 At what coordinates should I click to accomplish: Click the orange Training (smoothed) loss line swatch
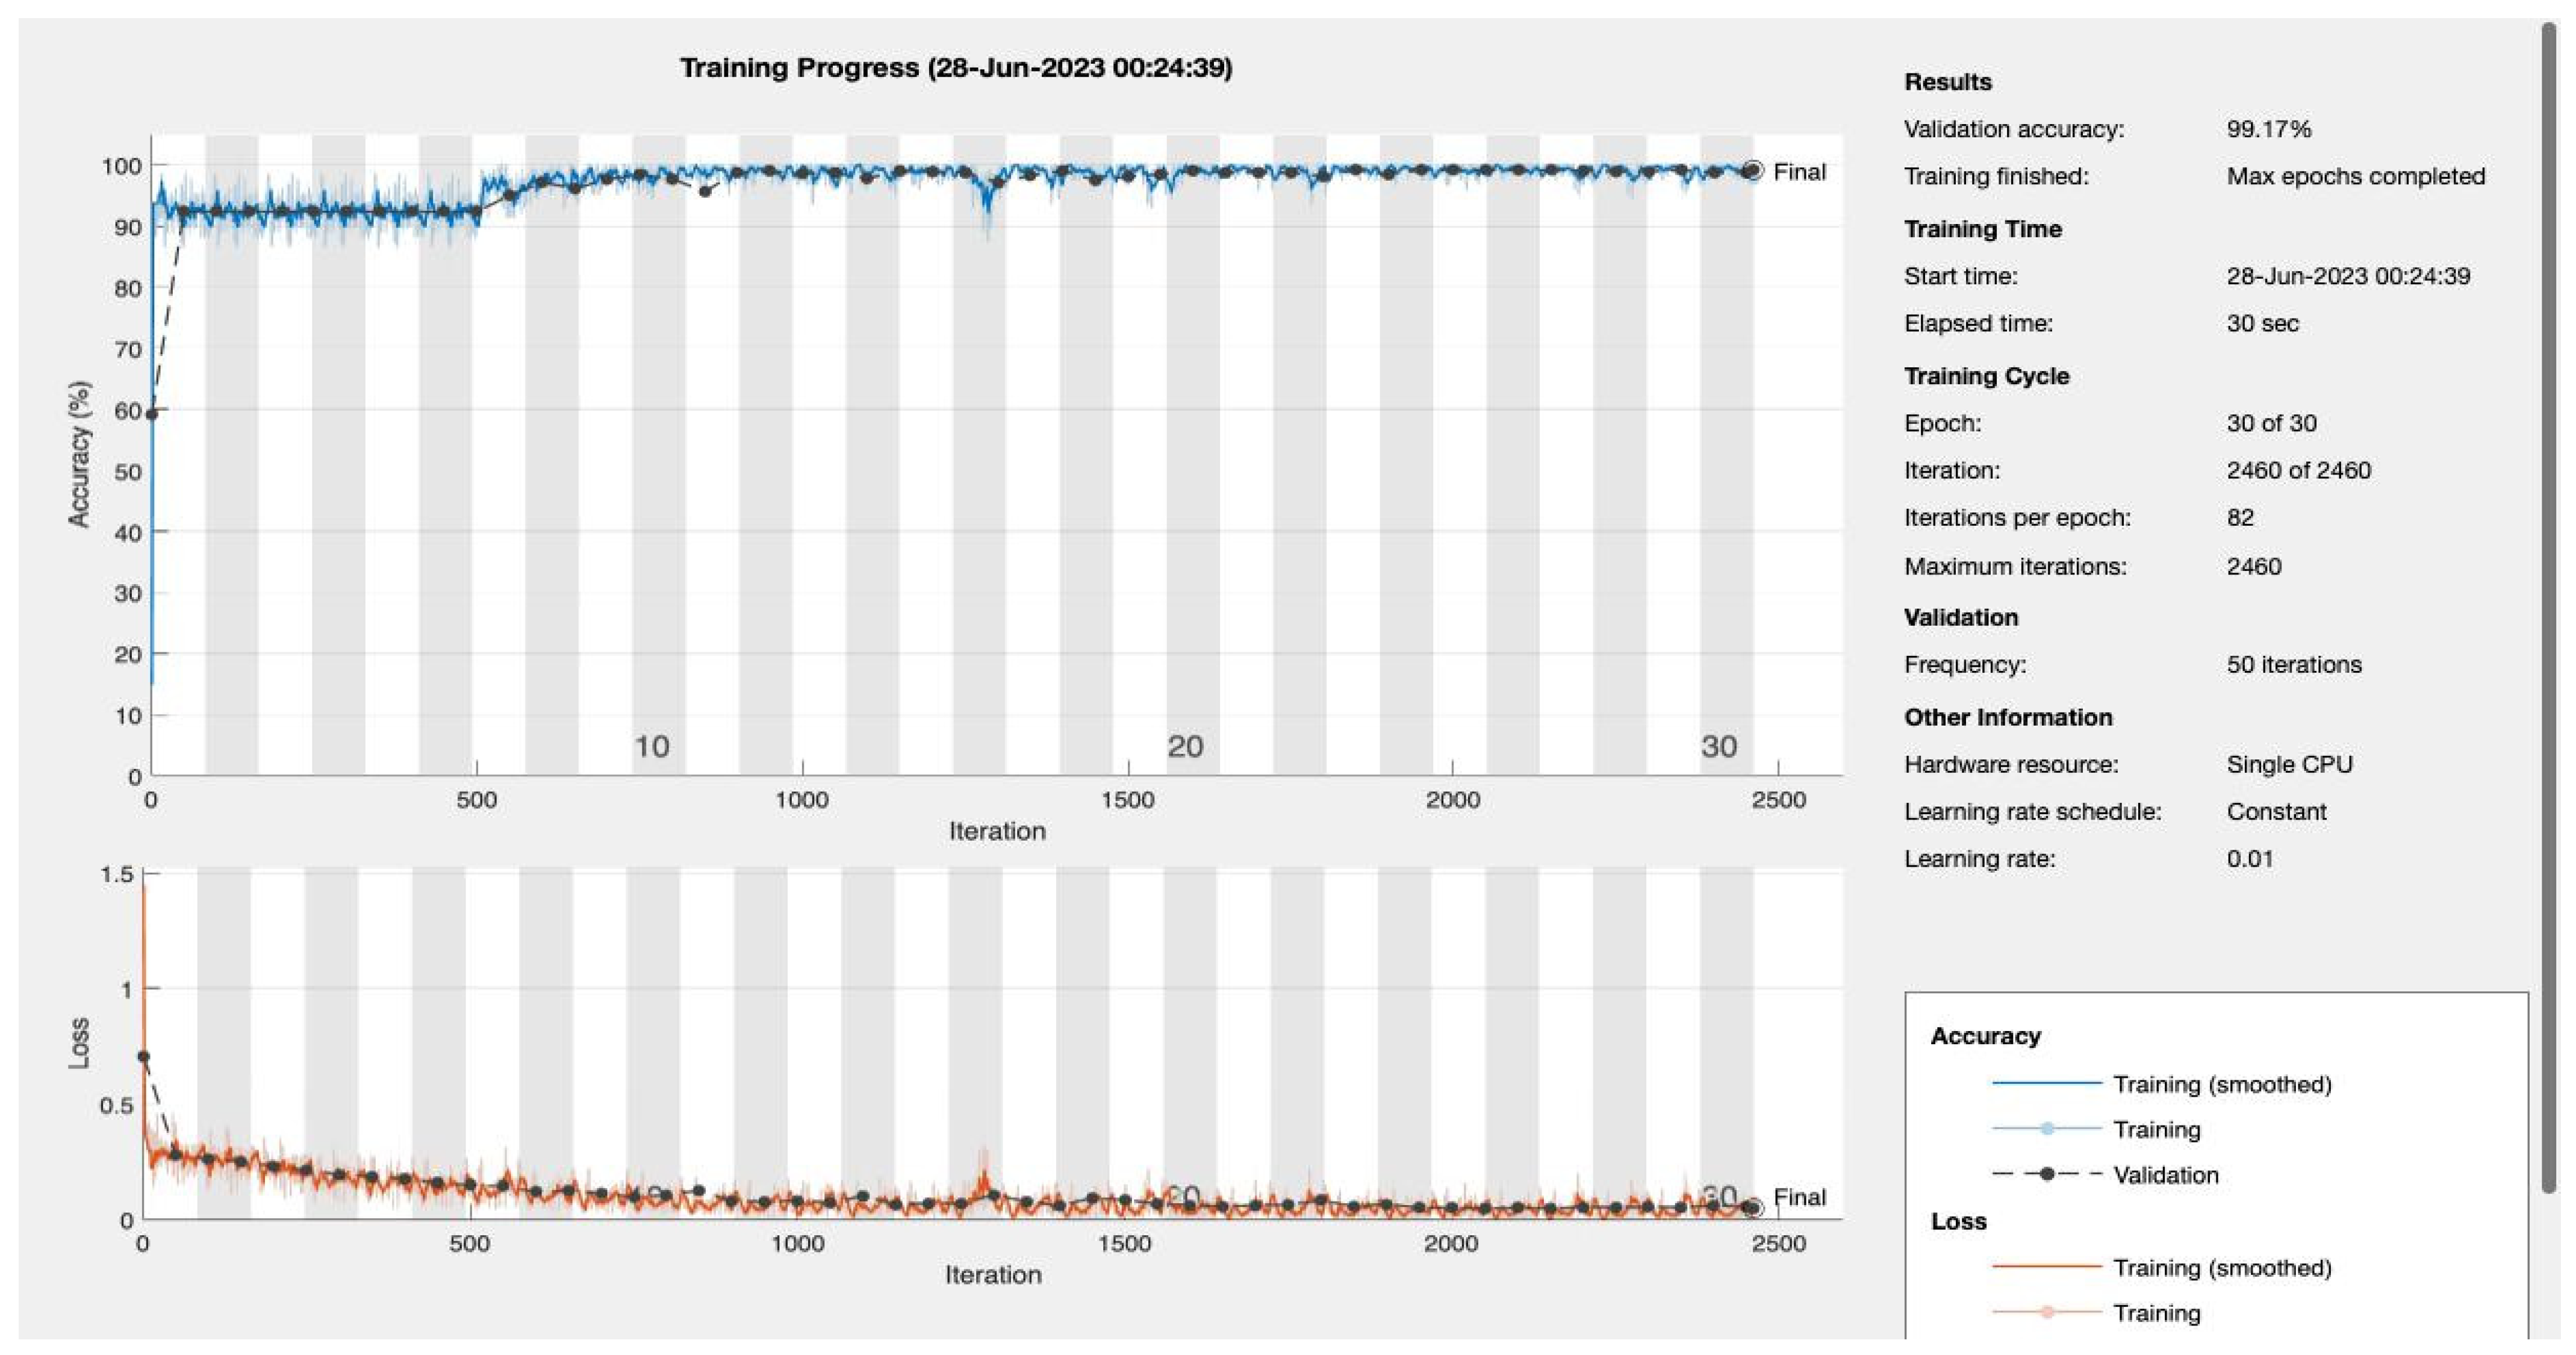click(2046, 1267)
